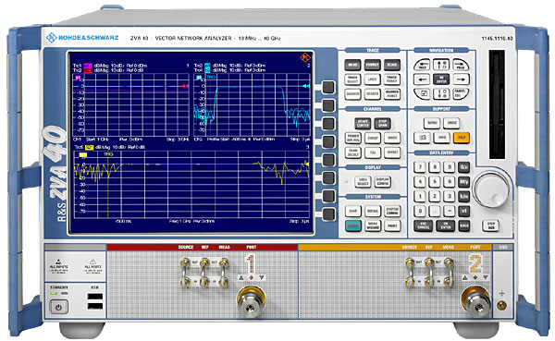Tap the upper USB port

[95, 297]
